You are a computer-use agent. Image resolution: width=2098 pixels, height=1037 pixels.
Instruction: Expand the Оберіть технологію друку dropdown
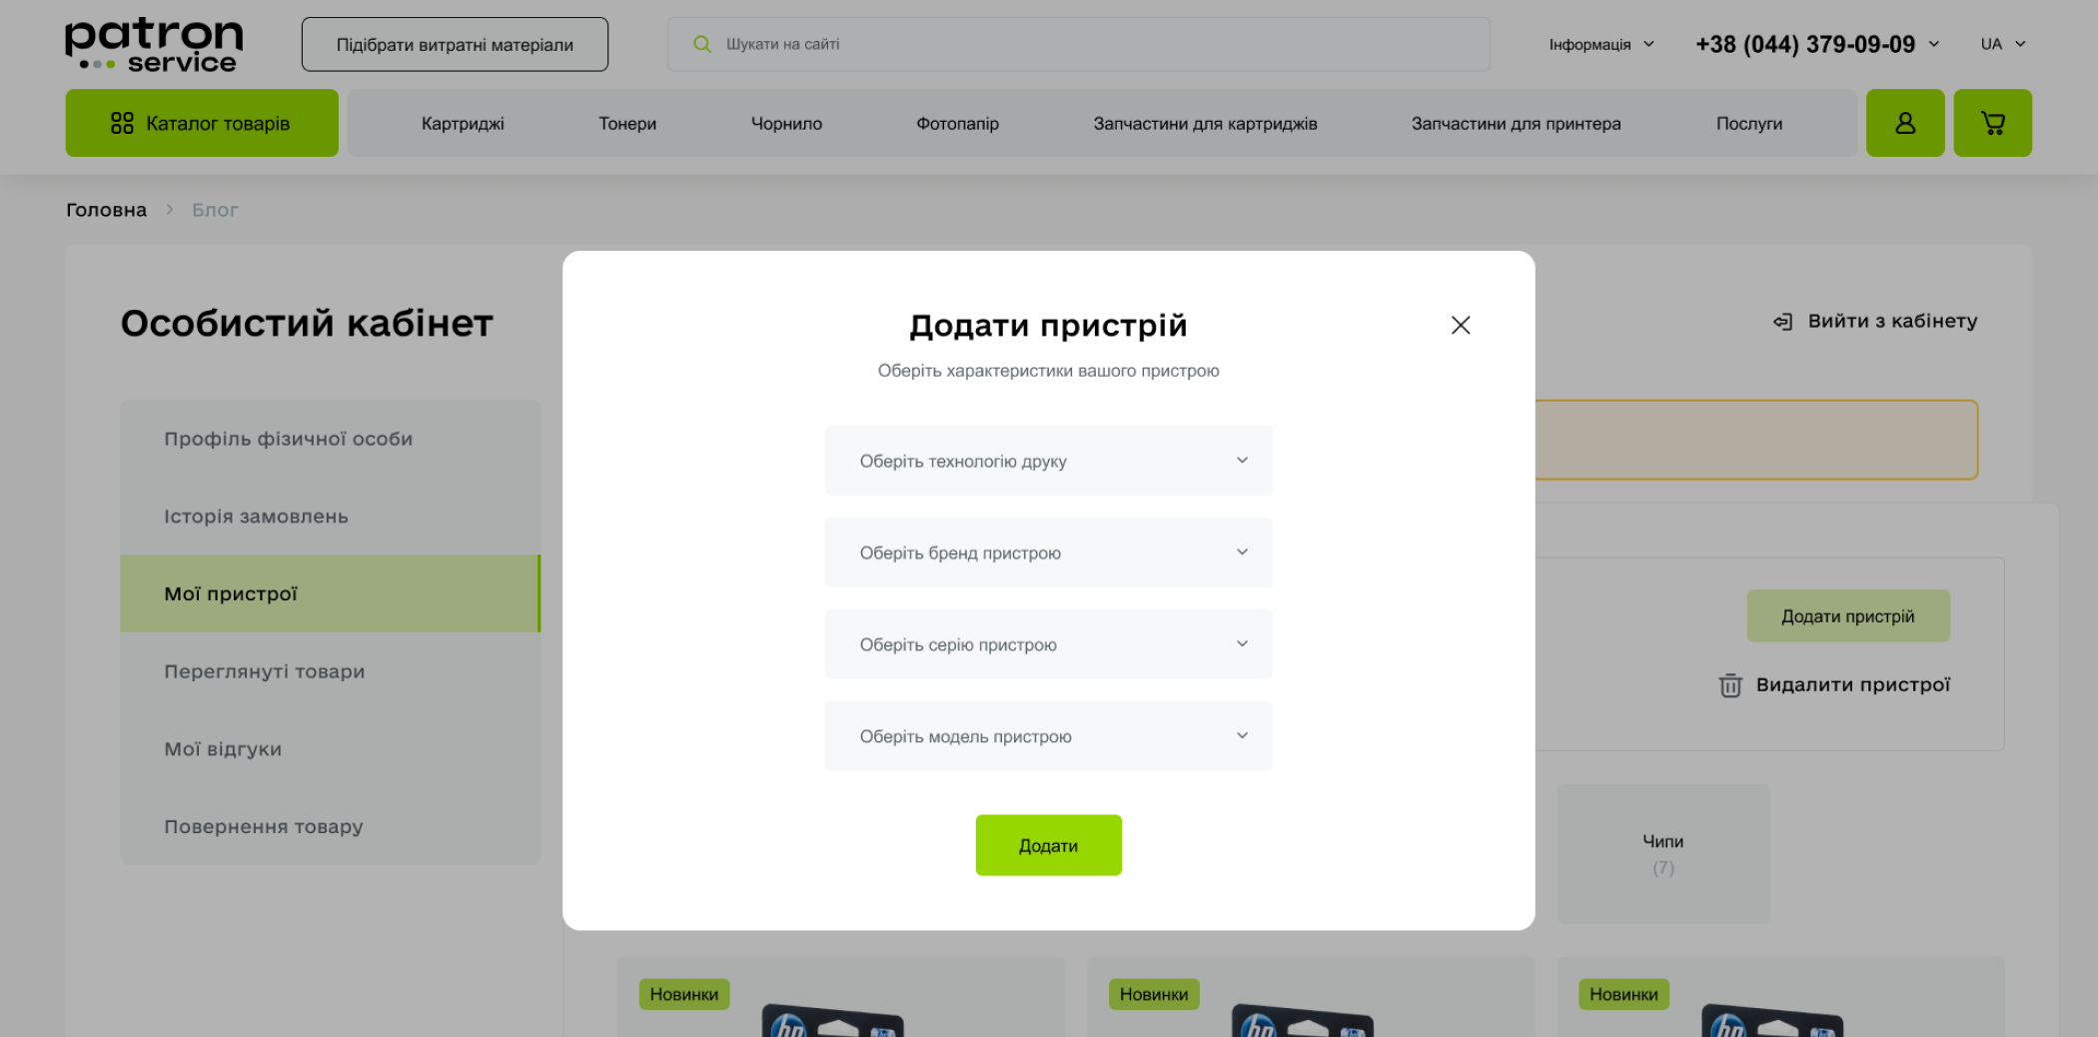(1048, 461)
